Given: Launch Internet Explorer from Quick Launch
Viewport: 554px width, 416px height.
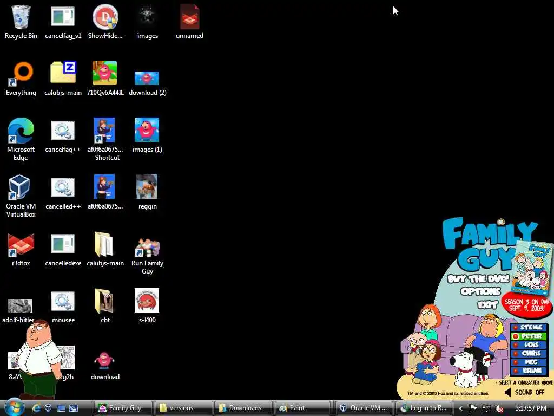Looking at the screenshot, I should coord(36,408).
